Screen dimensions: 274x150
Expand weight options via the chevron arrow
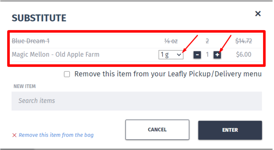point(179,55)
